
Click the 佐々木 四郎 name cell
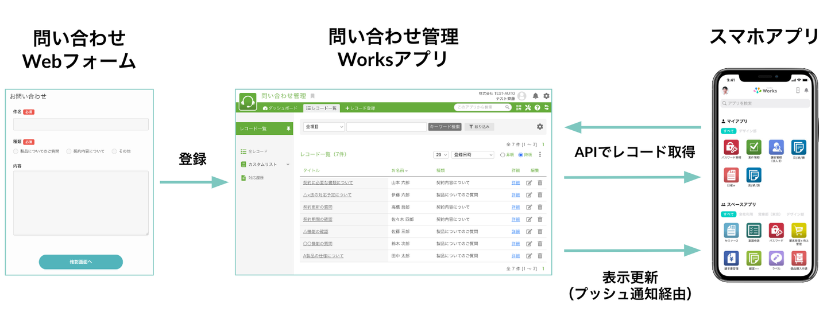[403, 220]
